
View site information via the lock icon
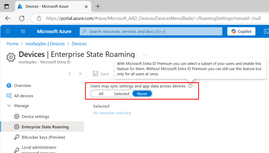(x=39, y=18)
